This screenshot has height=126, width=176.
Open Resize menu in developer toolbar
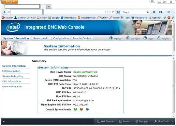pyautogui.click(x=114, y=18)
